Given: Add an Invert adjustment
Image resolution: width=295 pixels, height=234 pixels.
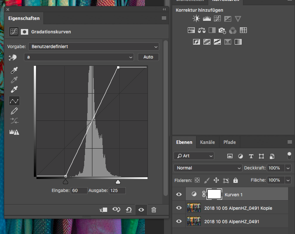Looking at the screenshot, I should pyautogui.click(x=197, y=42).
